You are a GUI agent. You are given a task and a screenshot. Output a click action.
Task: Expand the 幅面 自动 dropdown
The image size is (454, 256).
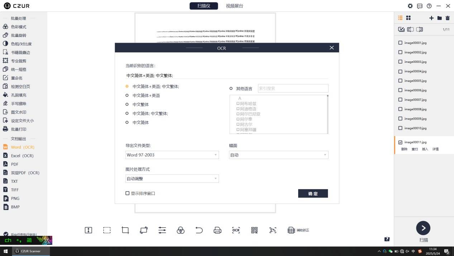pyautogui.click(x=279, y=155)
